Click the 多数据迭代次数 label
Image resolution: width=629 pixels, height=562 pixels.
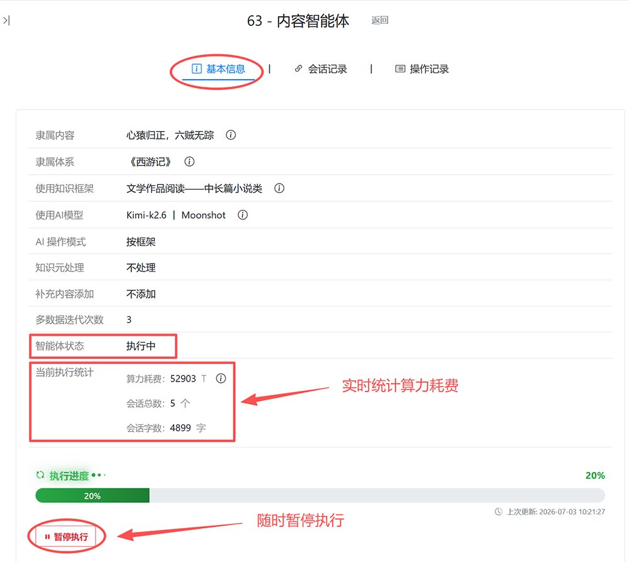(69, 319)
